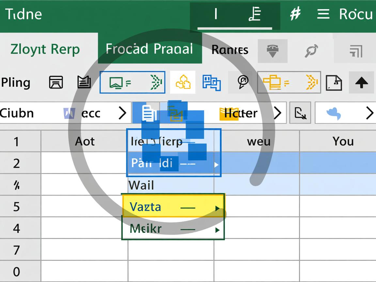Click the speech bubble pin icon
This screenshot has width=376, height=282.
point(243,82)
